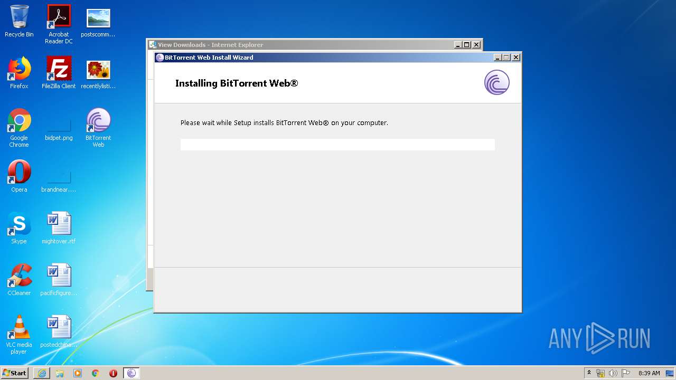Open CCleaner desktop shortcut
The image size is (676, 380).
19,280
